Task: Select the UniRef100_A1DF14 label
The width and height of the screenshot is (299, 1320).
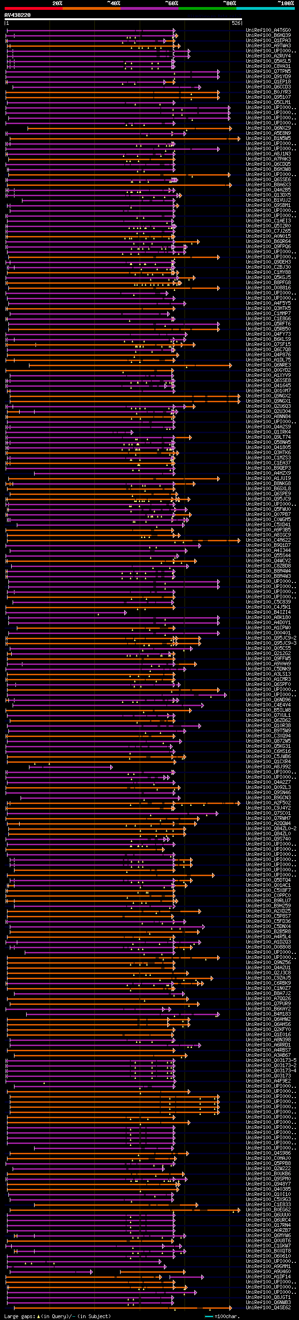Action: point(268,1276)
